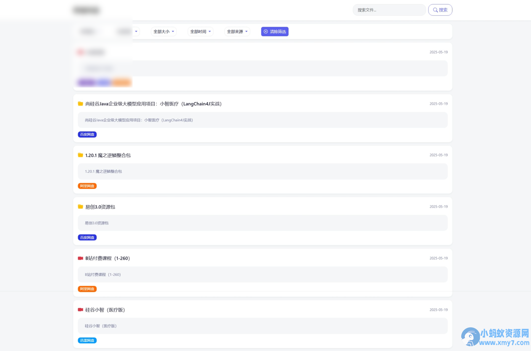Expand the 全部来源 filter dropdown
Viewport: 531px width, 351px height.
coord(237,31)
